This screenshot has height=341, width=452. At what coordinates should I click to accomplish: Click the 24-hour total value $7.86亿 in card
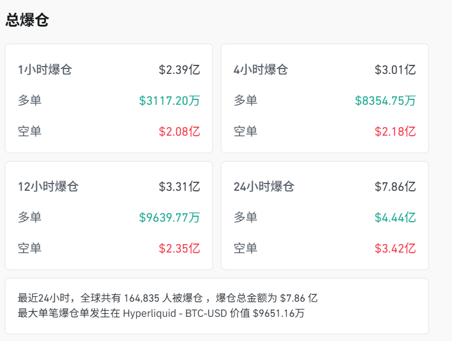coord(395,187)
